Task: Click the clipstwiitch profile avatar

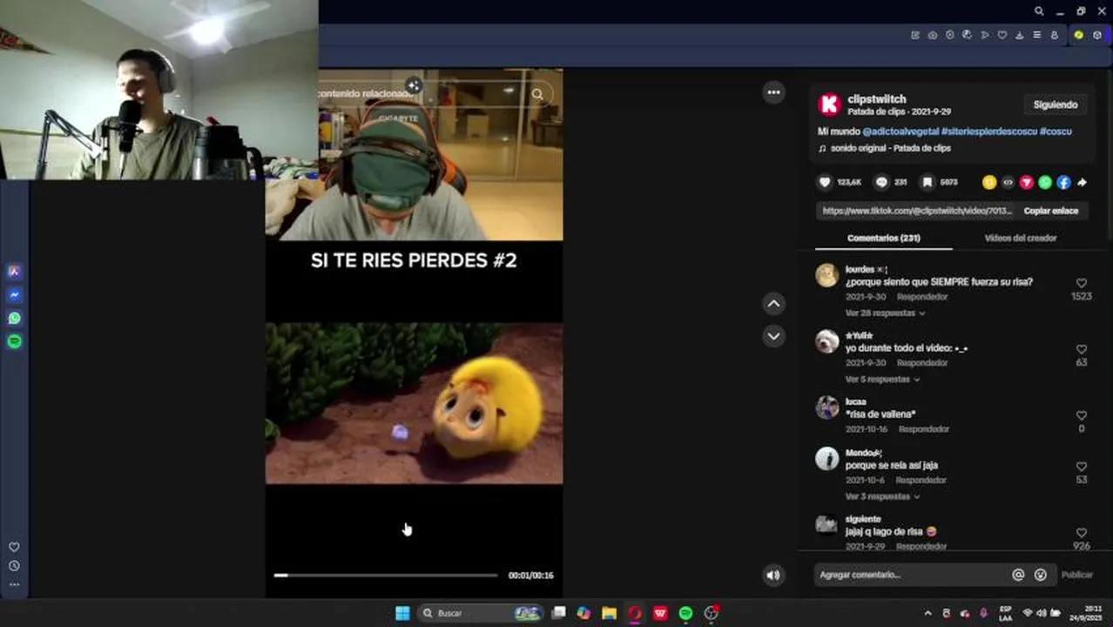Action: pos(829,104)
